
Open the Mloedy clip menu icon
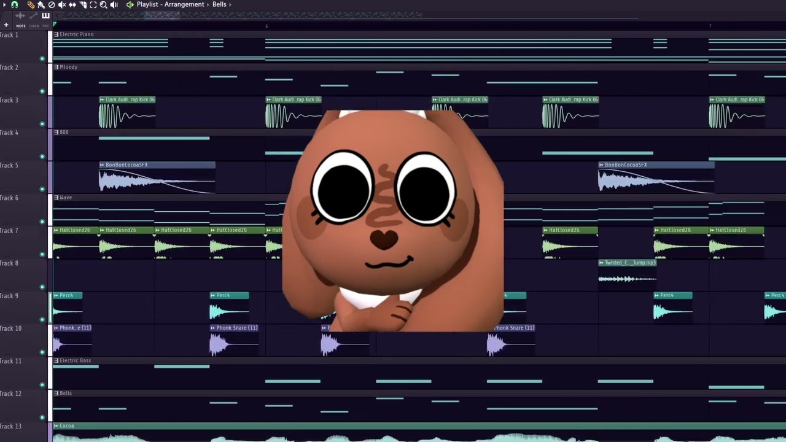tap(56, 67)
